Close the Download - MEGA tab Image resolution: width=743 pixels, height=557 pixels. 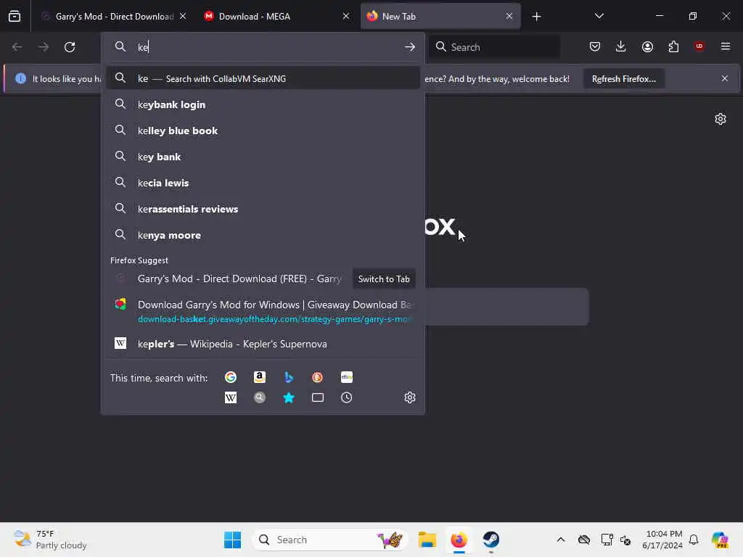coord(346,16)
